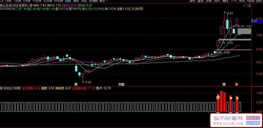Image resolution: width=263 pixels, height=128 pixels.
Task: Click the panel layout icon at top-left
Action: [x=2, y=1]
